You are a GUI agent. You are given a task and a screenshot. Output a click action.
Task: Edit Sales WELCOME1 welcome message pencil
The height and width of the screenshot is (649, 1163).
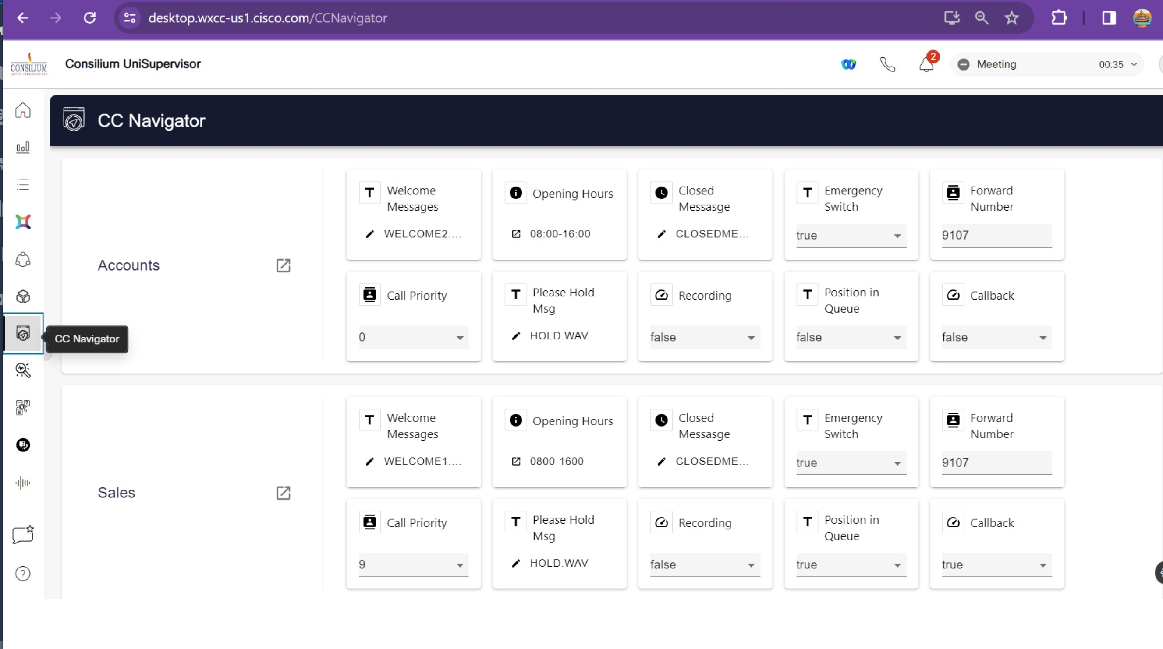click(x=370, y=461)
